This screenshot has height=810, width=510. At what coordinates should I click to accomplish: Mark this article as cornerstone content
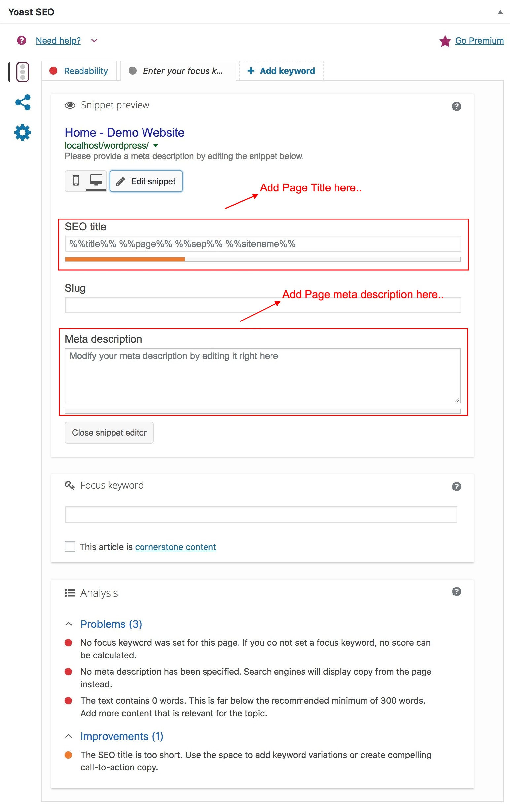(70, 547)
